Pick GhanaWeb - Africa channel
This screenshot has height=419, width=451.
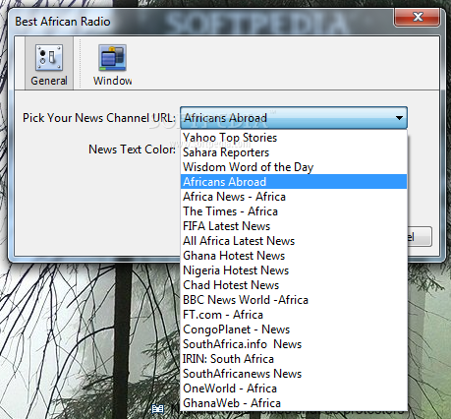294,403
